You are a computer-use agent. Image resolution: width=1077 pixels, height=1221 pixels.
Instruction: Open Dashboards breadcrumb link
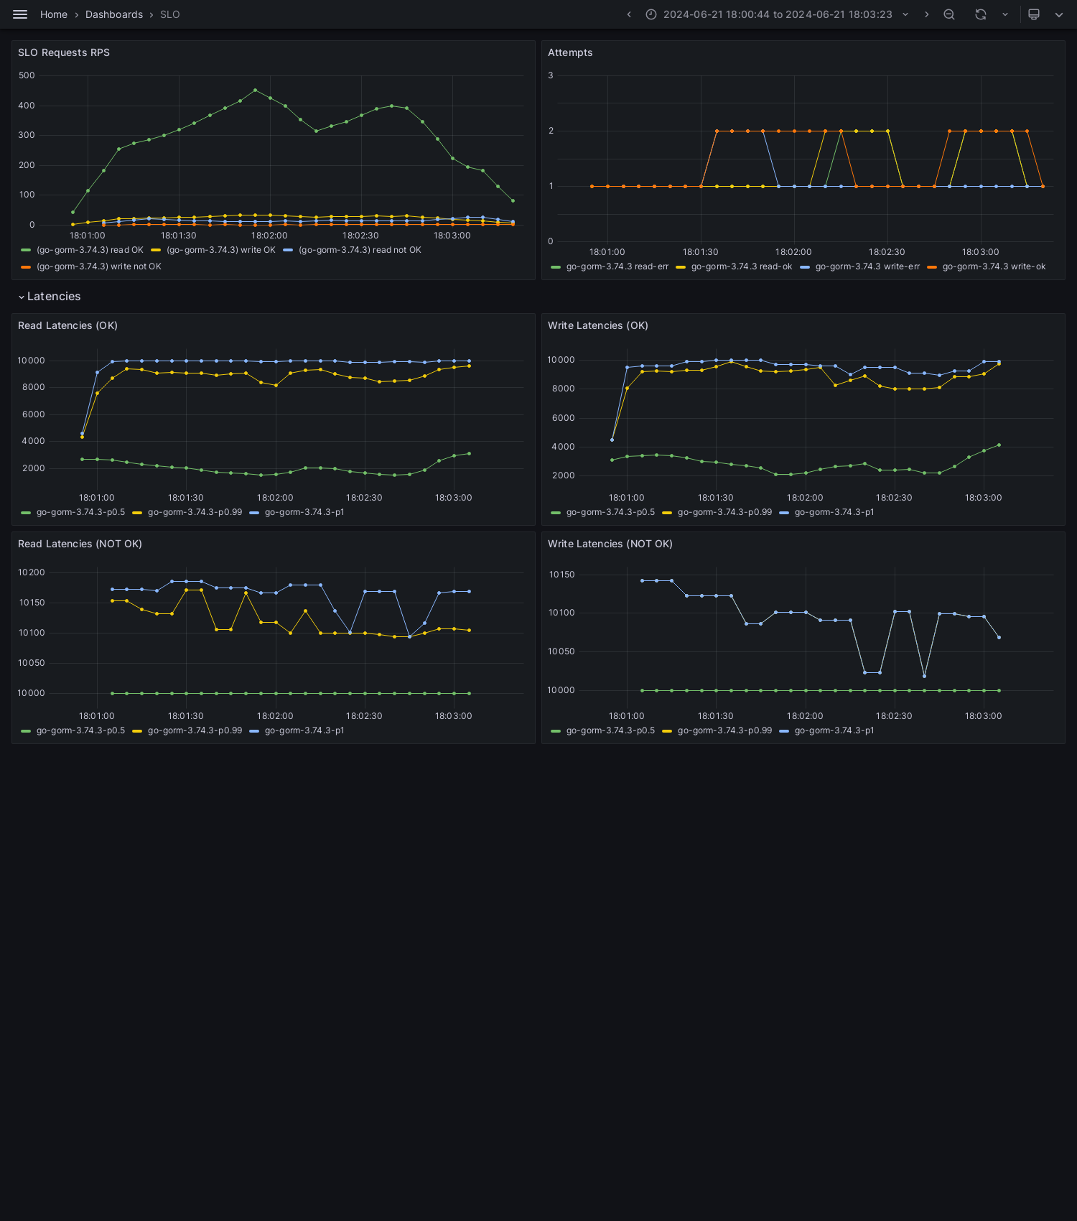point(114,14)
